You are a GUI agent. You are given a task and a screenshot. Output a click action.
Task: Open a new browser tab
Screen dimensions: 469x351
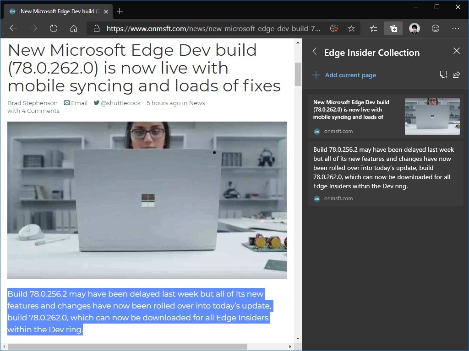click(120, 11)
